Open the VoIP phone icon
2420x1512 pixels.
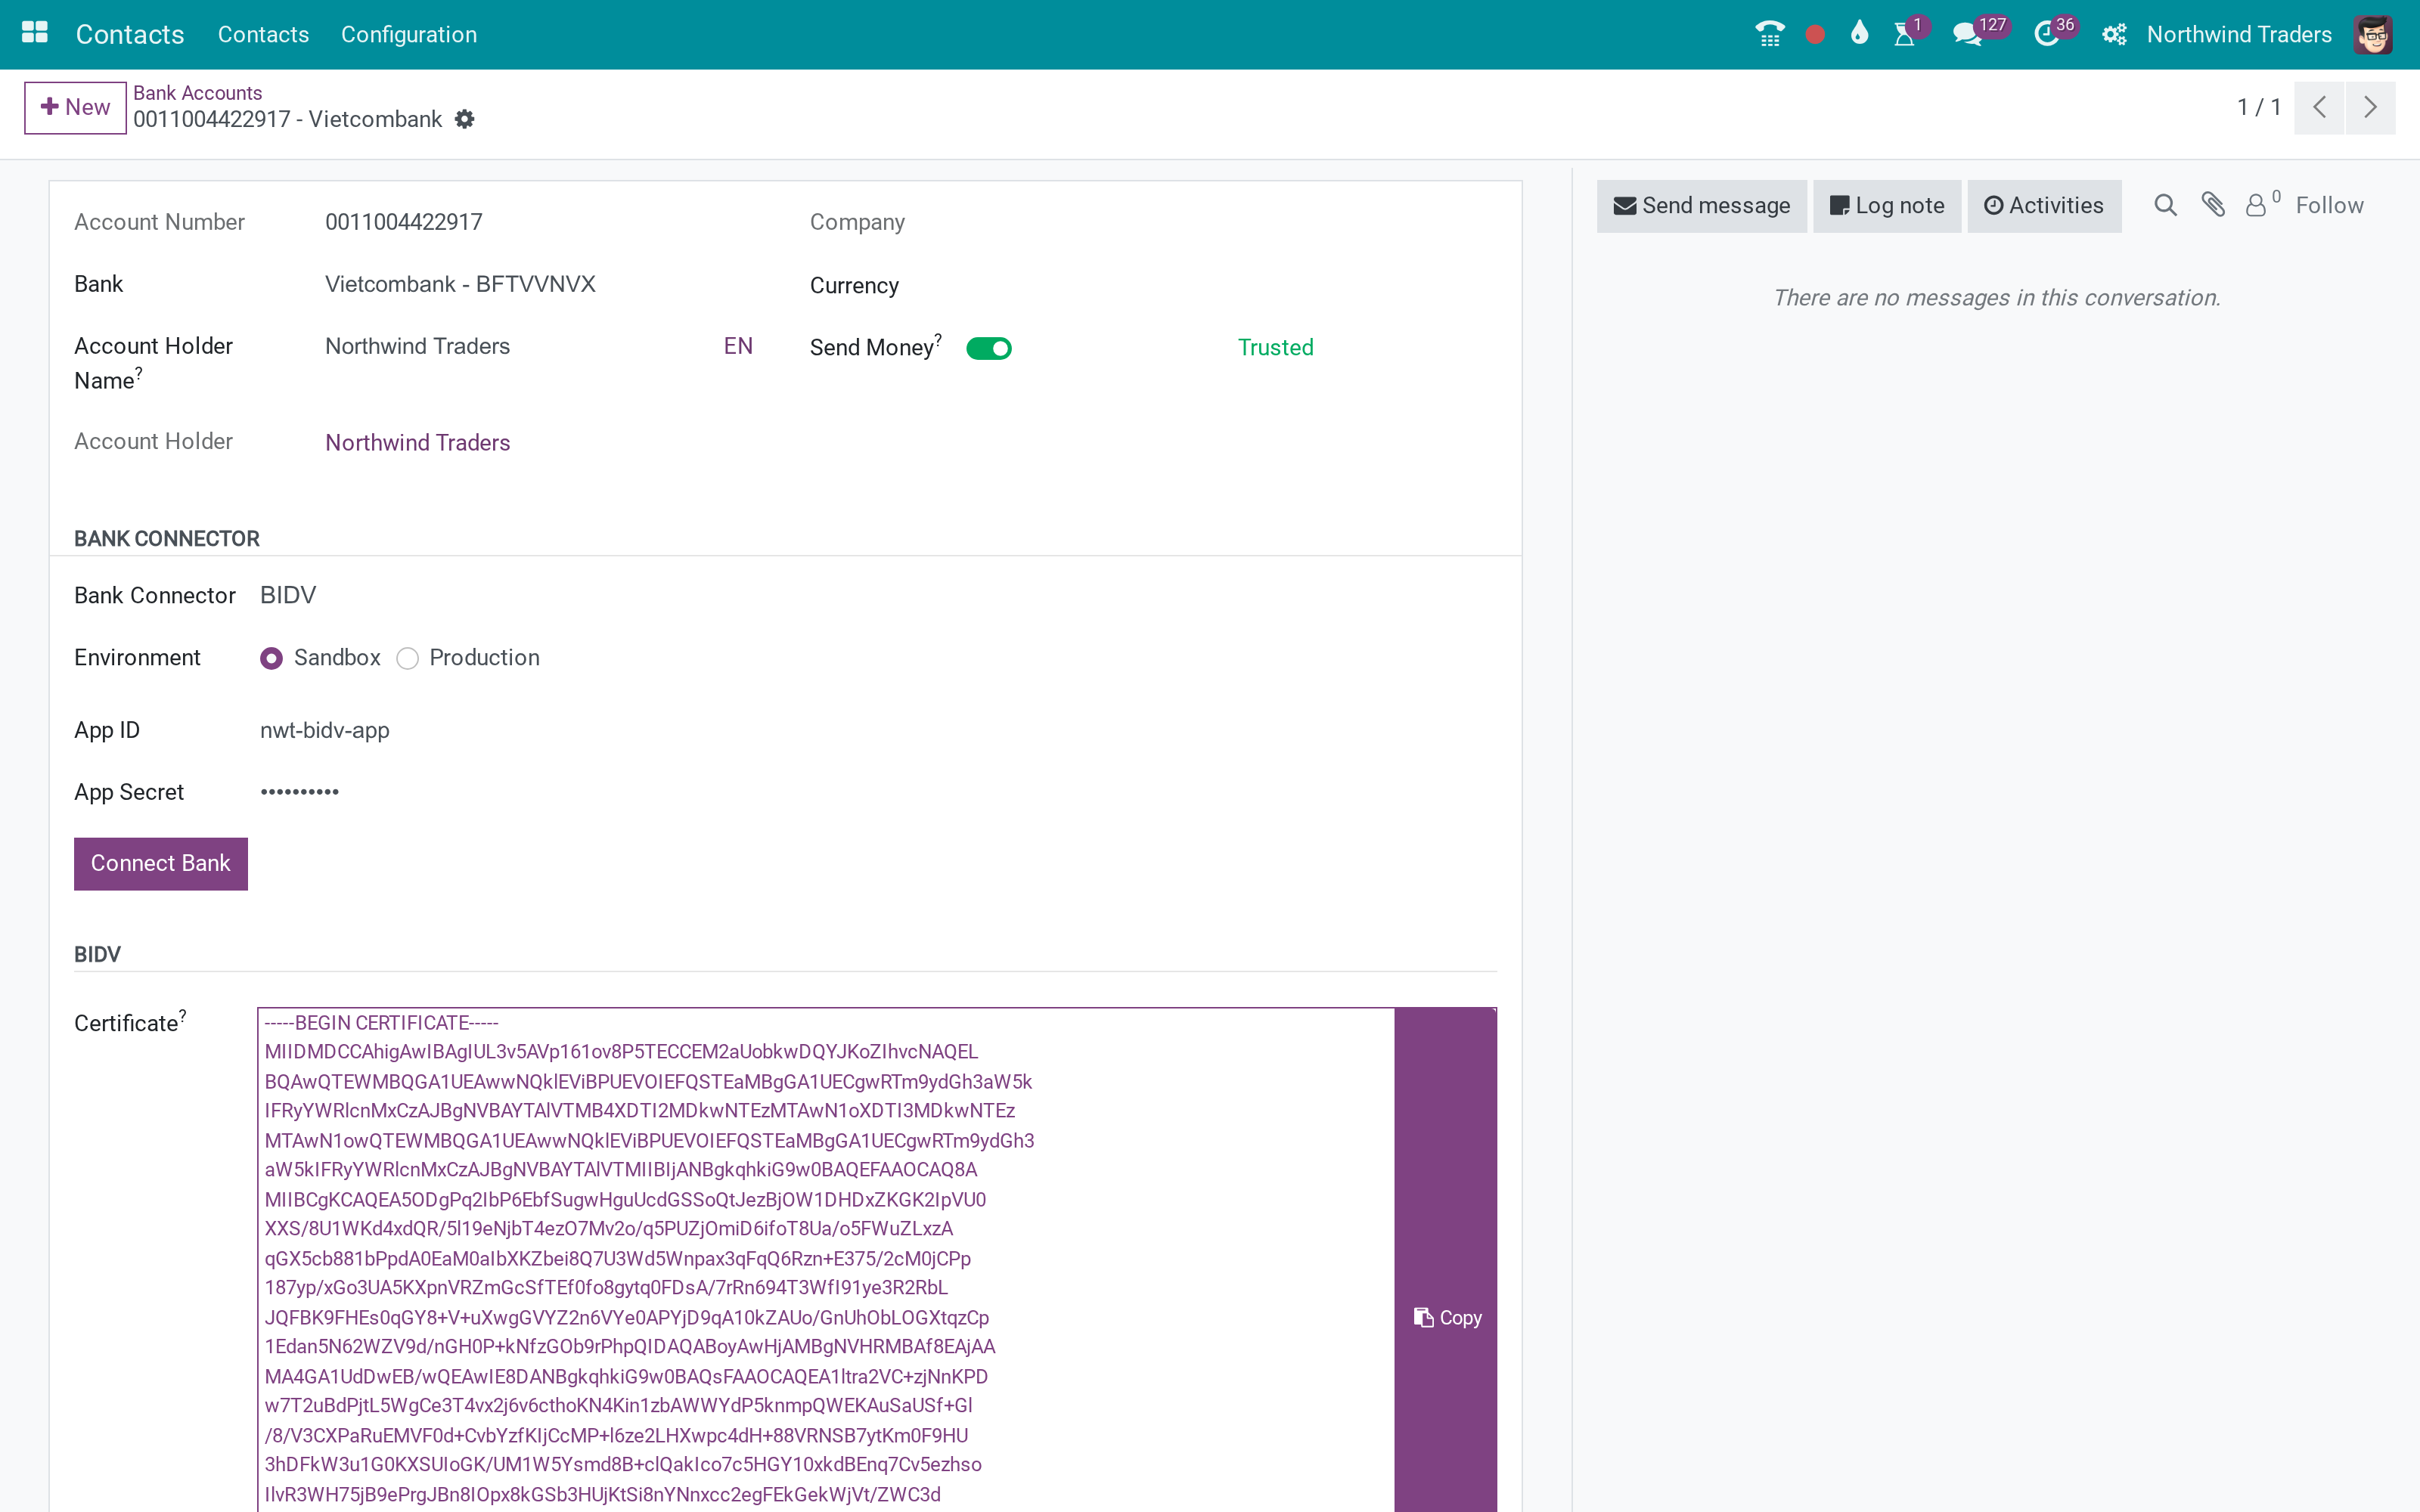click(1769, 34)
